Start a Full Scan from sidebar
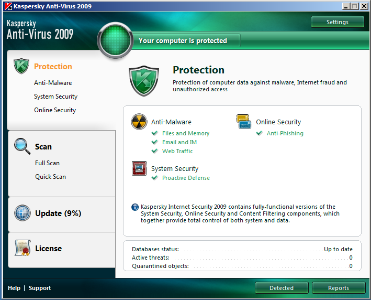Screen dimensions: 371x300 coord(47,163)
